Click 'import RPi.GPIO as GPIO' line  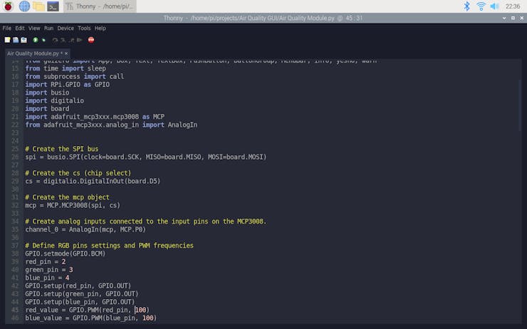tap(68, 84)
